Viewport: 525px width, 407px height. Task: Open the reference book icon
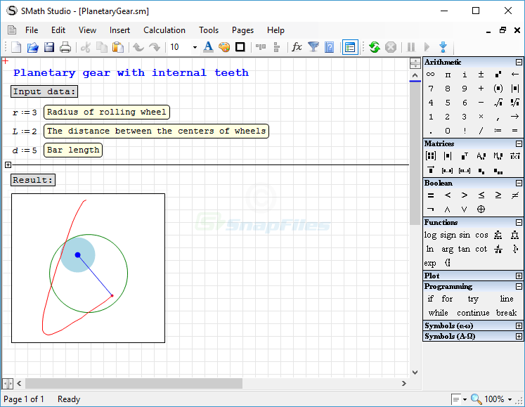click(330, 47)
